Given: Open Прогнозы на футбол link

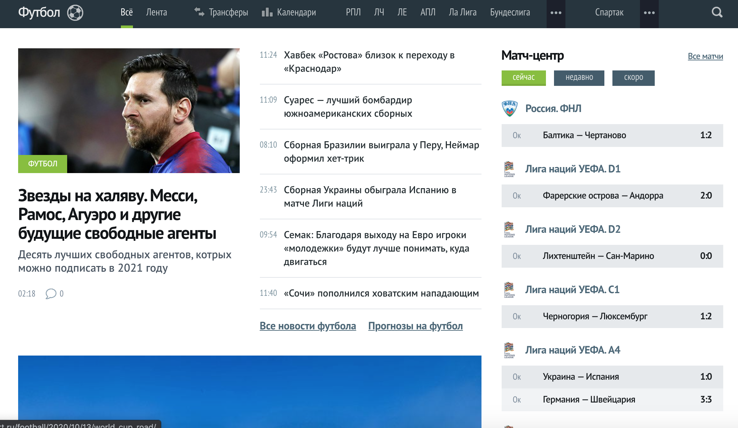Looking at the screenshot, I should (415, 326).
